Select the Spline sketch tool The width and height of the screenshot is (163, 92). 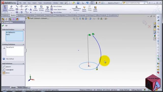(26, 6)
